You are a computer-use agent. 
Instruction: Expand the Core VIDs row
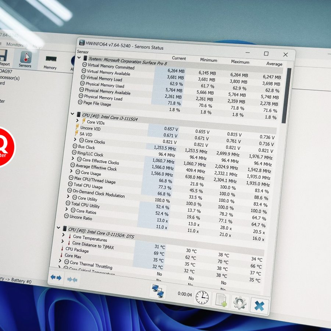click(x=78, y=120)
